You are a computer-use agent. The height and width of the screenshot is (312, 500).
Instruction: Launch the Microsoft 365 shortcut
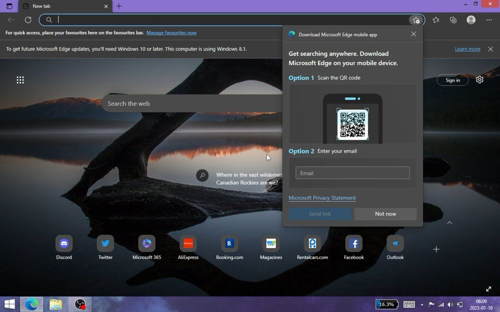point(147,244)
